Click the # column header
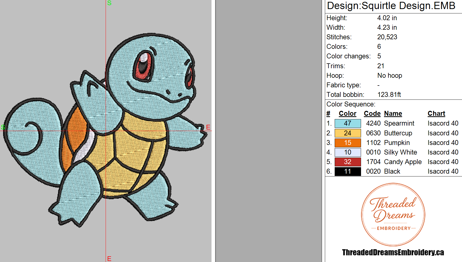The image size is (462, 262). [328, 114]
